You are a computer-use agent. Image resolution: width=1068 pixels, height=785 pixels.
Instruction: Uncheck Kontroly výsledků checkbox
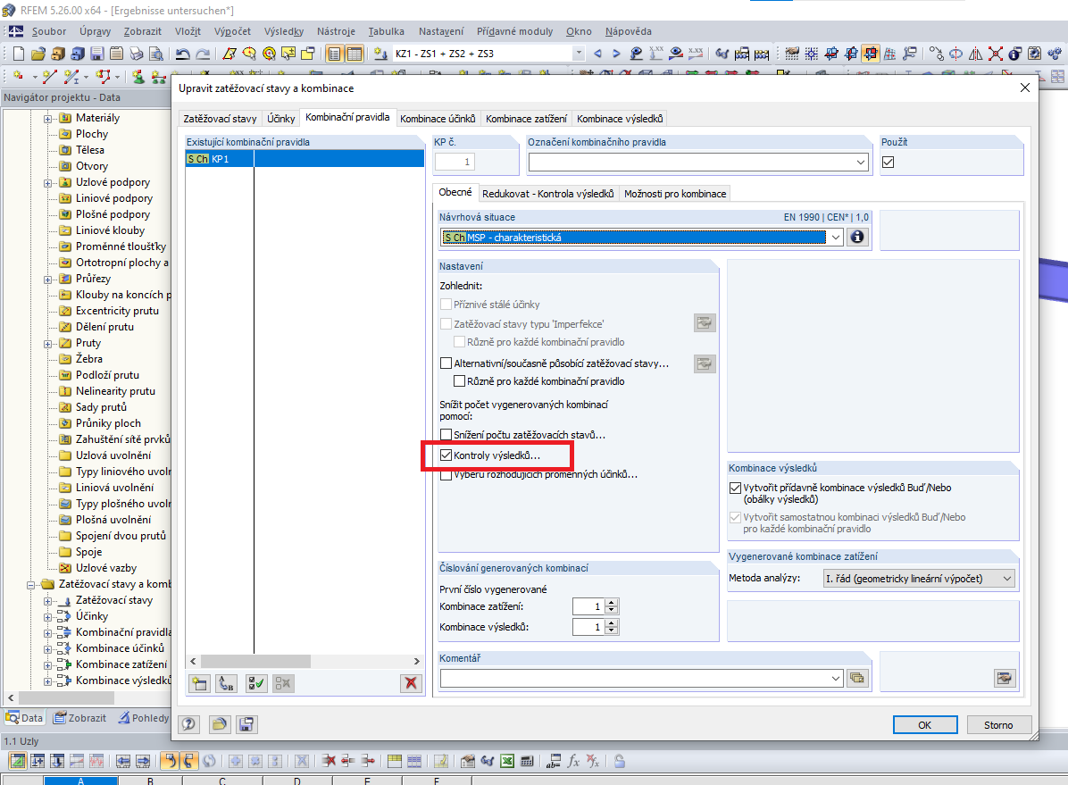[446, 455]
